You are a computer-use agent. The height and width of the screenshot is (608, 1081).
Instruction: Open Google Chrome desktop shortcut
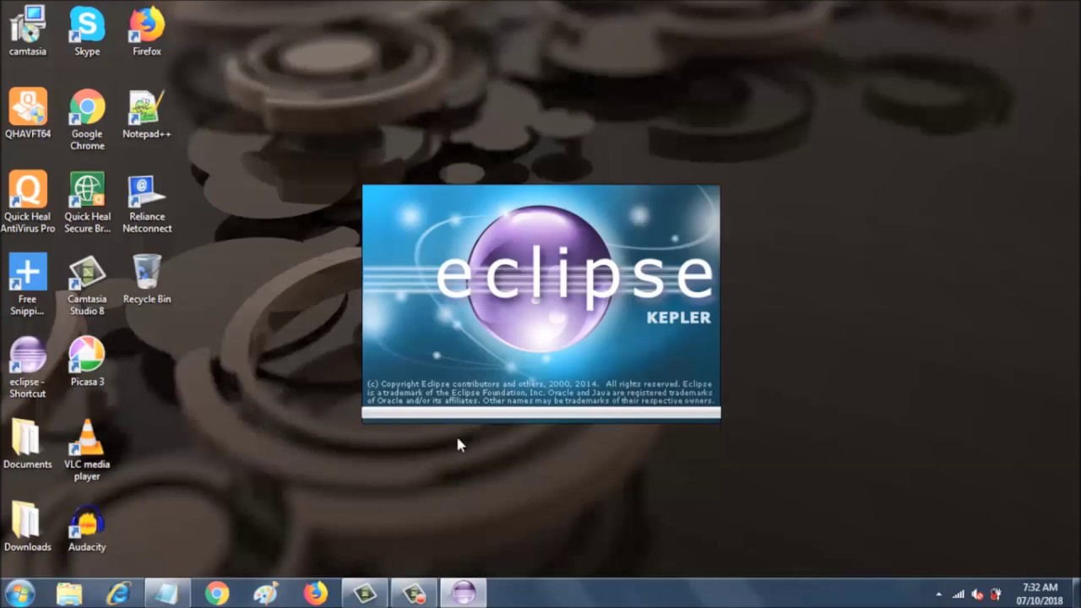tap(87, 120)
